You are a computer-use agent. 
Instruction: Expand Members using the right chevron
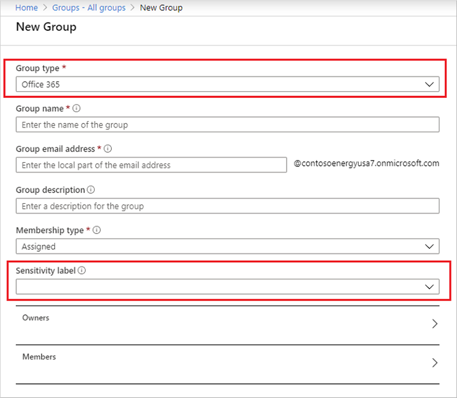pyautogui.click(x=435, y=363)
